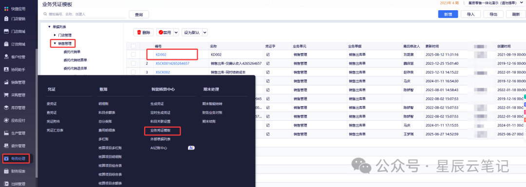Open 门店营销 in the sidebar
Screen dimensions: 526x187
pos(15,19)
